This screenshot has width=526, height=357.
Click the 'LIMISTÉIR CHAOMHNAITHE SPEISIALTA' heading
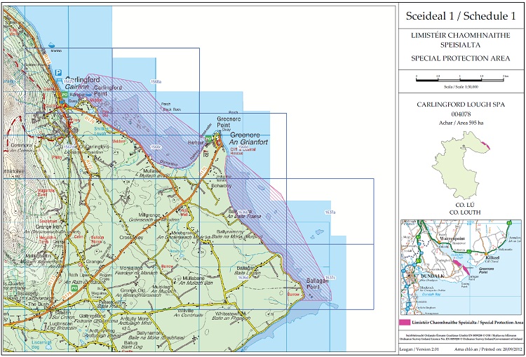[461, 39]
